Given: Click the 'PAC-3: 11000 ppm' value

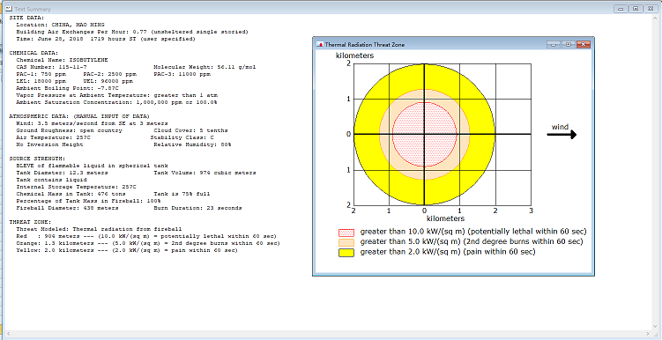Looking at the screenshot, I should [182, 74].
